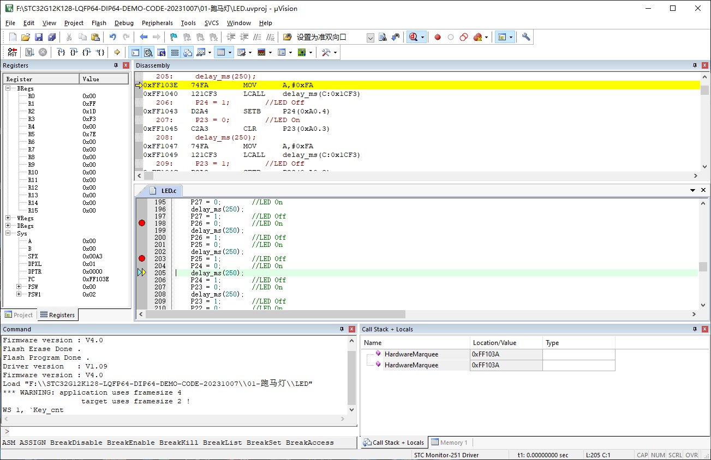The image size is (711, 460).
Task: Click the New file icon
Action: click(13, 37)
